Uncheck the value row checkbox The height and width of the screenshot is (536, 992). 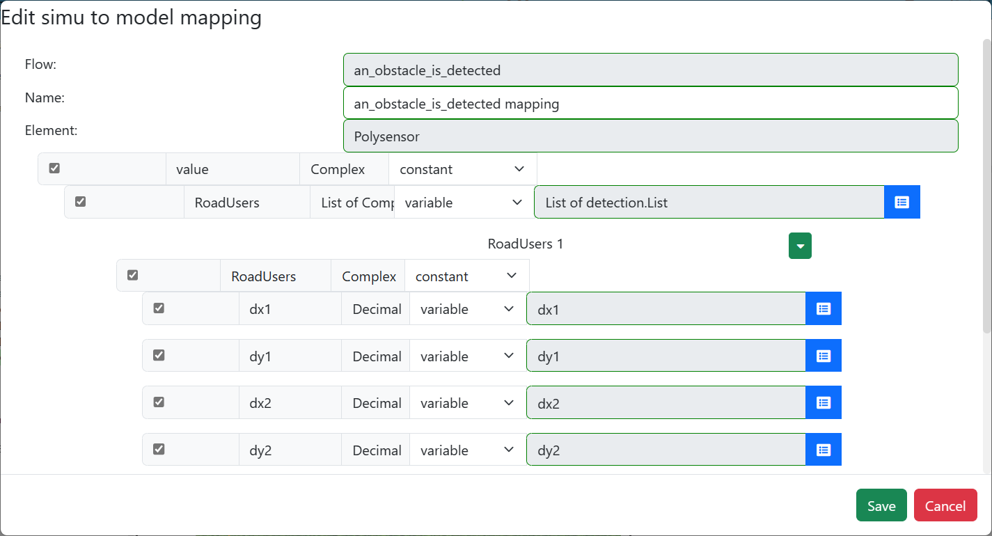click(x=54, y=168)
